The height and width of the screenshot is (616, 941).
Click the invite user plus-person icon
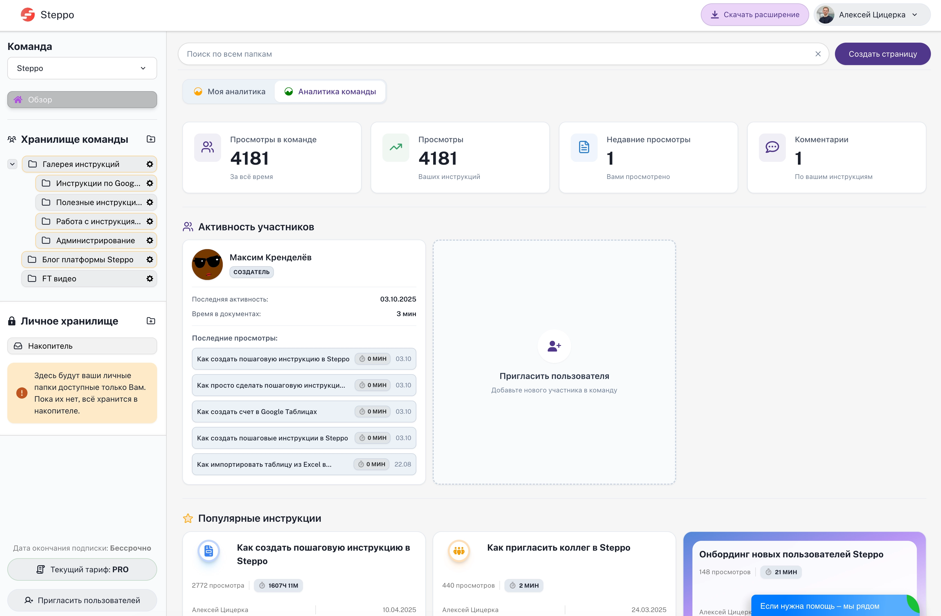pyautogui.click(x=554, y=346)
